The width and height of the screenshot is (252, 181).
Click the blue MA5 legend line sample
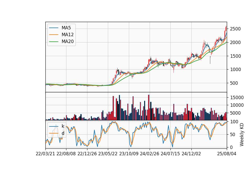click(54, 28)
